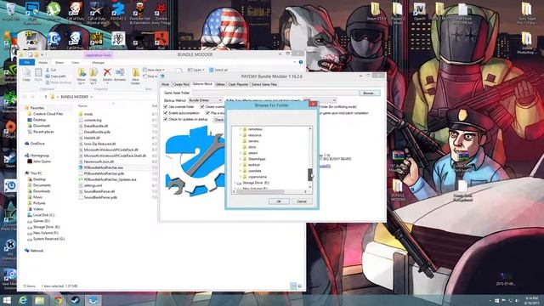544x306 pixels.
Task: Toggle Use override folder checkbox
Action: [x=166, y=107]
